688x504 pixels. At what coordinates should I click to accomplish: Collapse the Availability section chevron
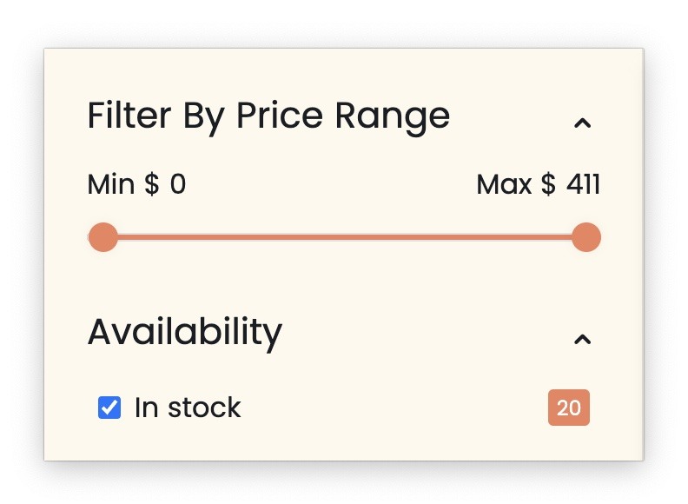(x=583, y=339)
